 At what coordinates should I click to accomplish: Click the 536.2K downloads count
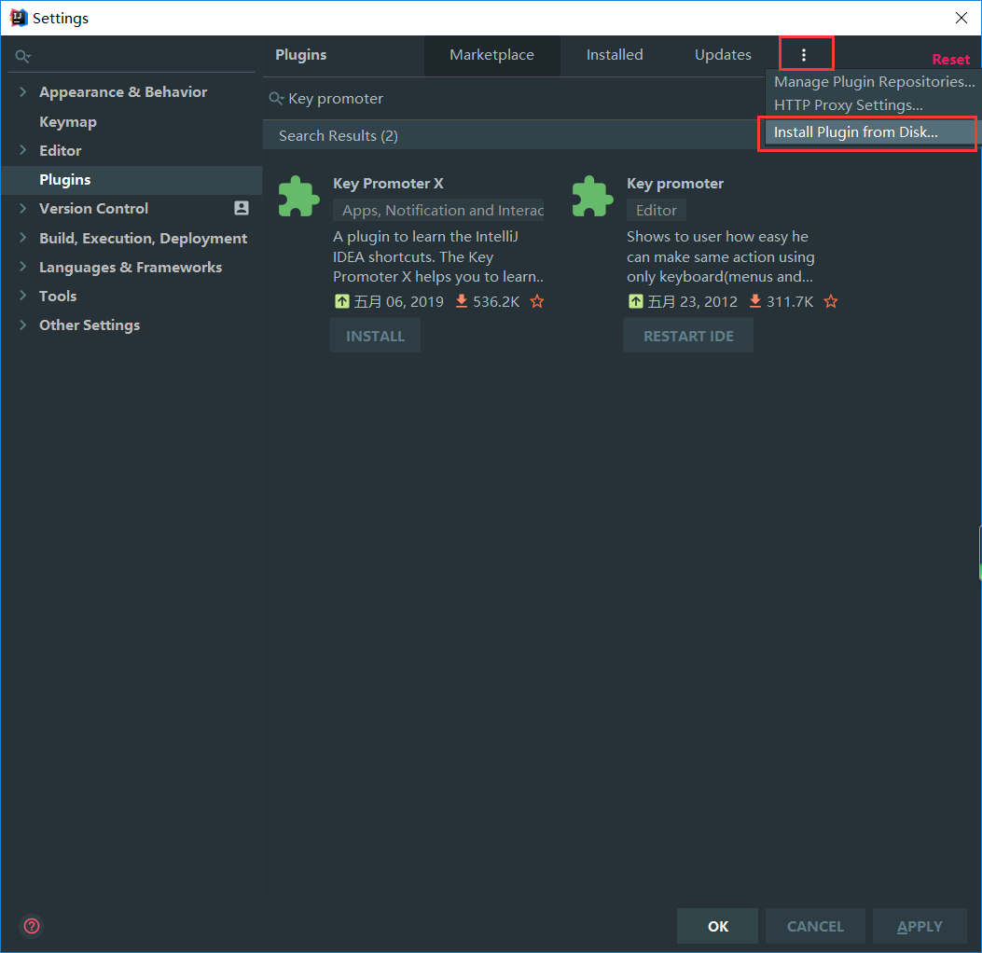(496, 302)
